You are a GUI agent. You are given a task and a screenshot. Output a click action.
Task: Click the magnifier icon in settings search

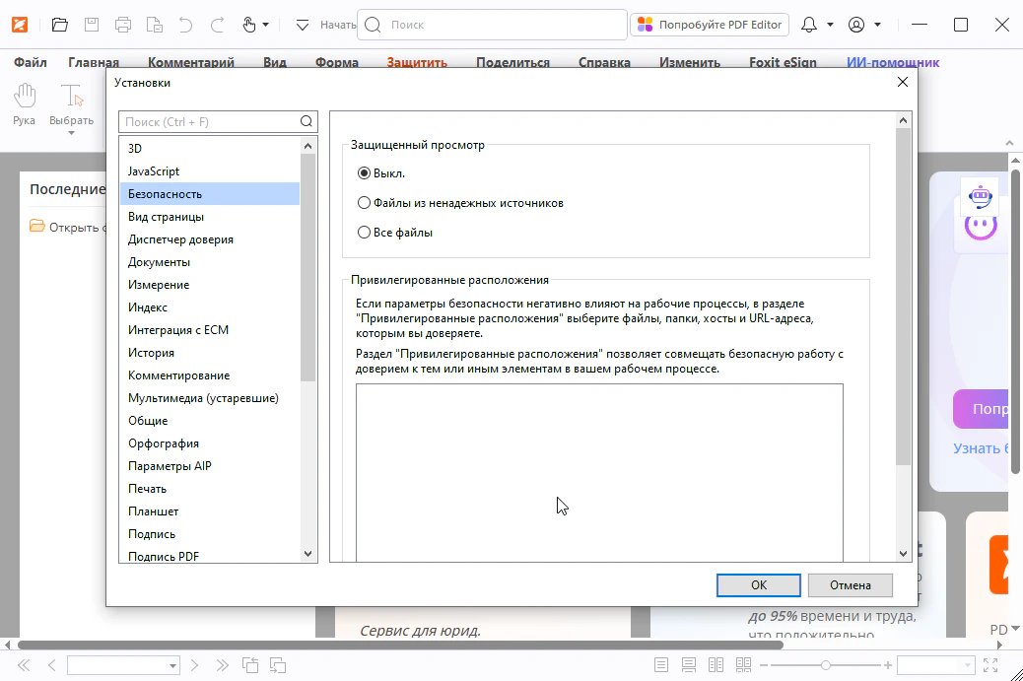coord(307,122)
